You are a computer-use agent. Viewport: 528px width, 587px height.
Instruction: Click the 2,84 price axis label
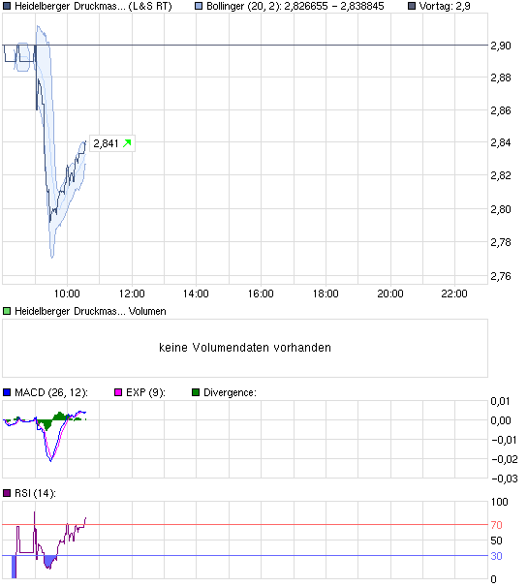(501, 142)
